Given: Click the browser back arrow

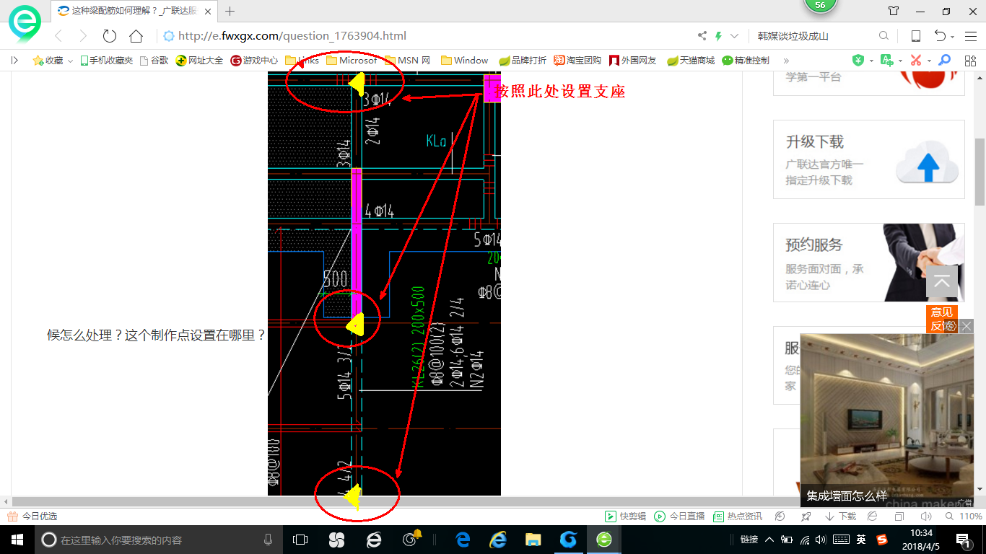Looking at the screenshot, I should [58, 36].
